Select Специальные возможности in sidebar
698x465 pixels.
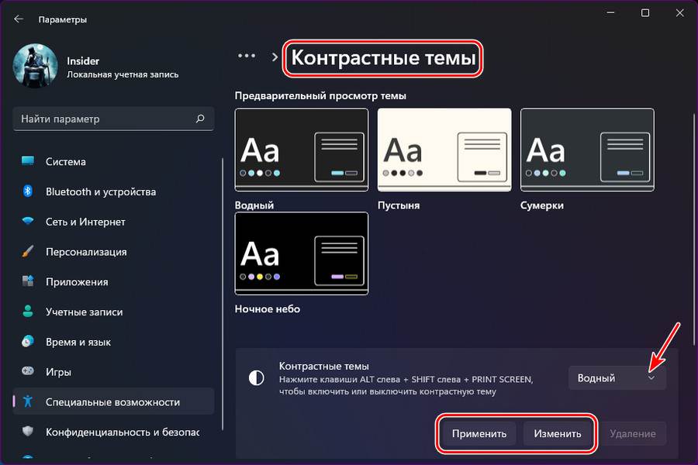pyautogui.click(x=113, y=401)
